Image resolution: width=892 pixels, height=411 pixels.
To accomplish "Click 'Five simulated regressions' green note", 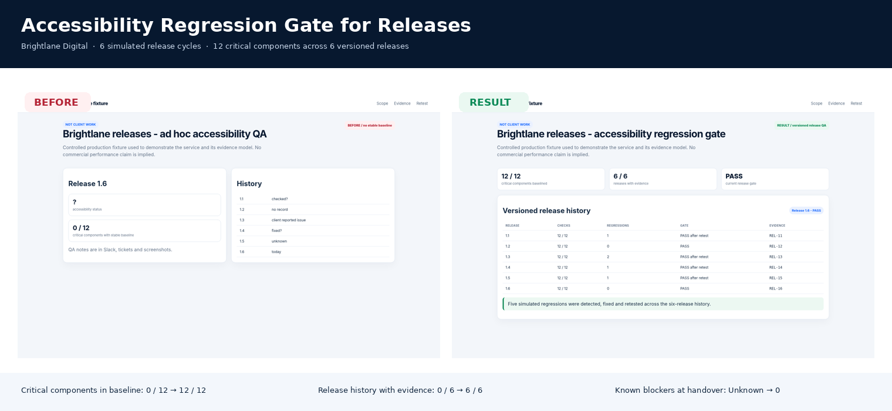I will pos(663,304).
